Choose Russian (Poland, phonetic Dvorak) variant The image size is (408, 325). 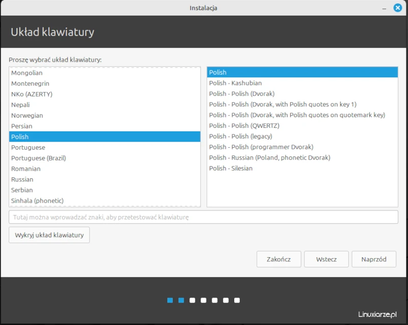coord(302,157)
